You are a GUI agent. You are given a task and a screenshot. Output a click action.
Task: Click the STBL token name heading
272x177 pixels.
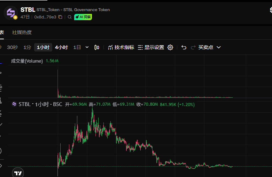(28, 10)
